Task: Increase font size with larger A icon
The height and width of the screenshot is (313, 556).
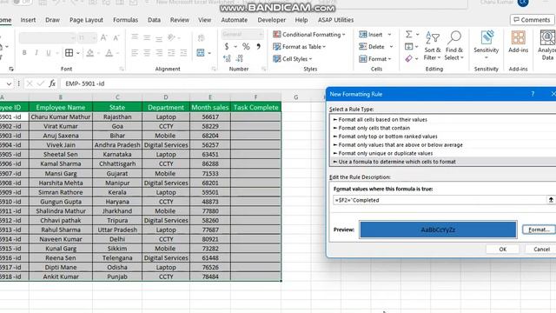Action: click(103, 37)
